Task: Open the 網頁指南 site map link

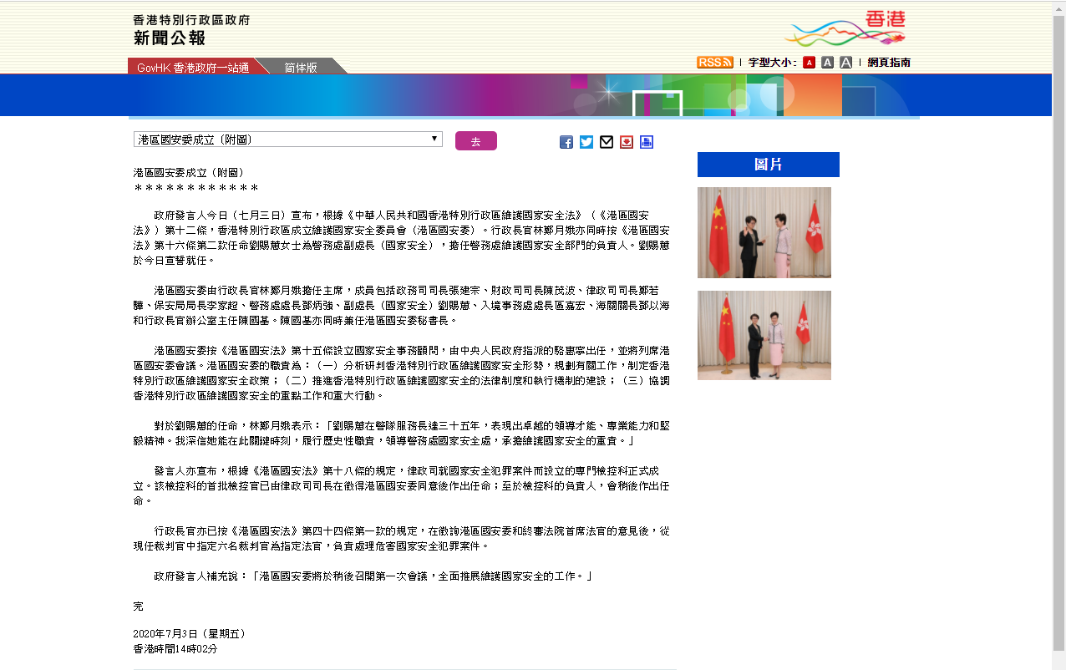Action: click(x=889, y=63)
